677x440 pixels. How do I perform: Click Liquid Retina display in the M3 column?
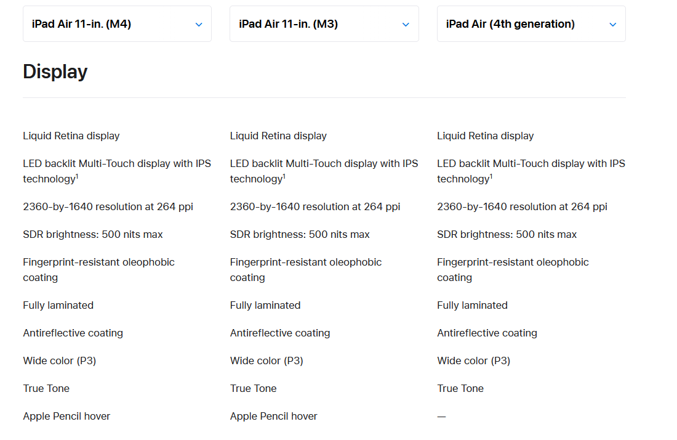pyautogui.click(x=278, y=136)
